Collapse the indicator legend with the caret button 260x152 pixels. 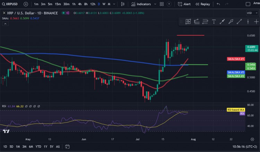tap(5, 24)
